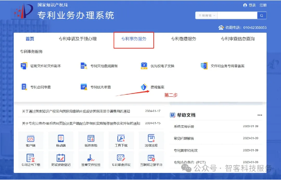Viewport: 281px width, 180px height.
Task: Open 文件和业务专用章备案 icon
Action: [204, 66]
